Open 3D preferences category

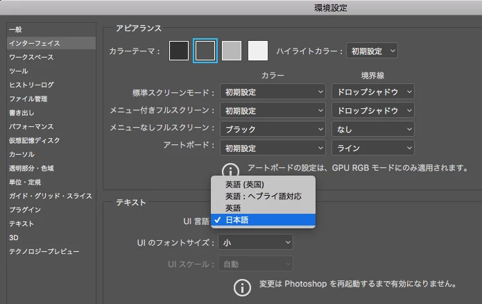pyautogui.click(x=51, y=237)
